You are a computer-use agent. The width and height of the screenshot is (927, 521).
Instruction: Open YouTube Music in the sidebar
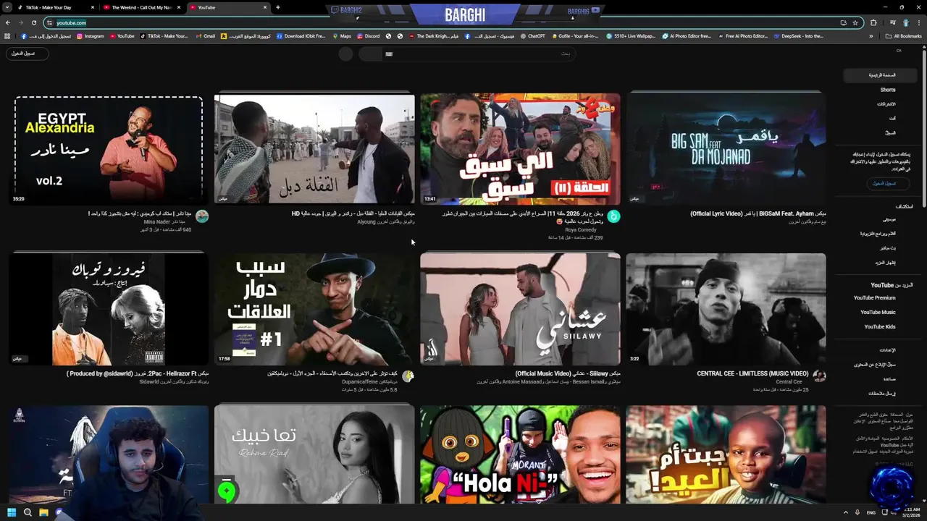tap(878, 312)
